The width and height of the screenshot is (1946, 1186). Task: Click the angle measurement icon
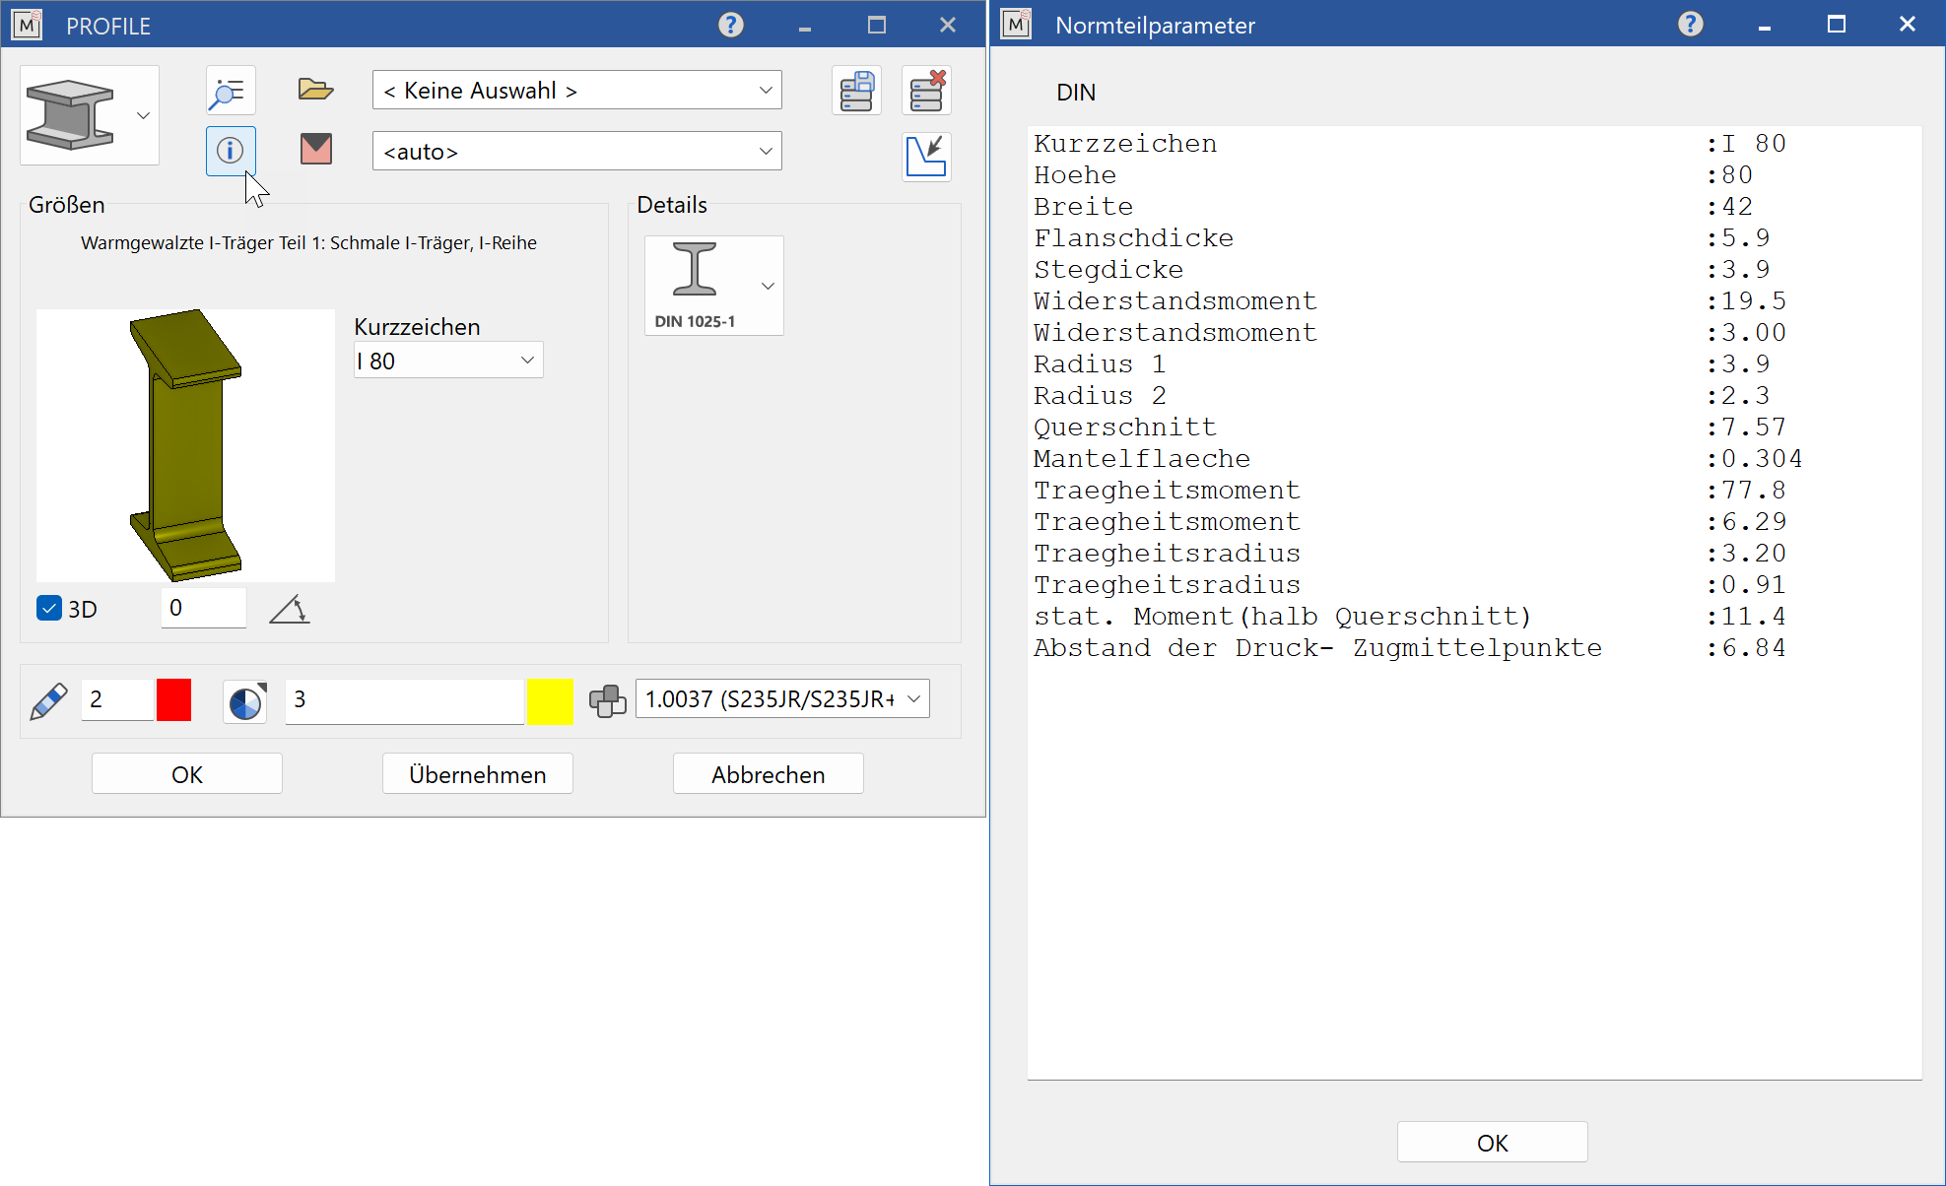[290, 610]
